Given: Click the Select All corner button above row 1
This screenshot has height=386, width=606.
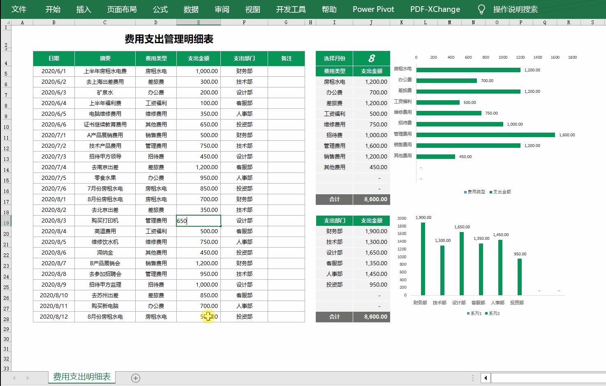Looking at the screenshot, I should point(6,22).
